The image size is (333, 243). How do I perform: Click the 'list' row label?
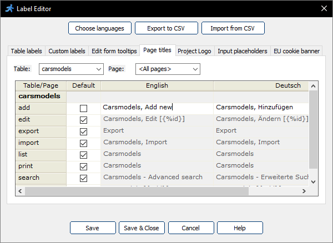tap(41, 155)
